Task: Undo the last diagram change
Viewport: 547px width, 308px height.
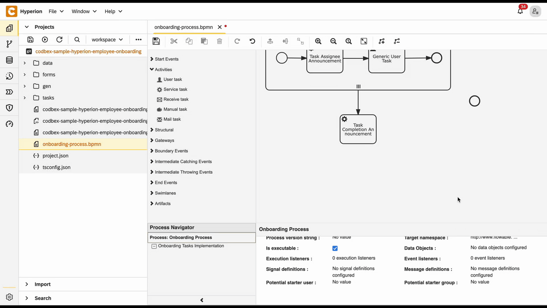Action: tap(252, 41)
